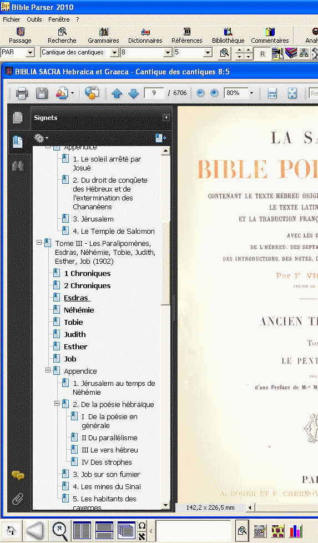318x543 pixels.
Task: Open the book dropdown showing Cantique des cantiques
Action: click(114, 53)
